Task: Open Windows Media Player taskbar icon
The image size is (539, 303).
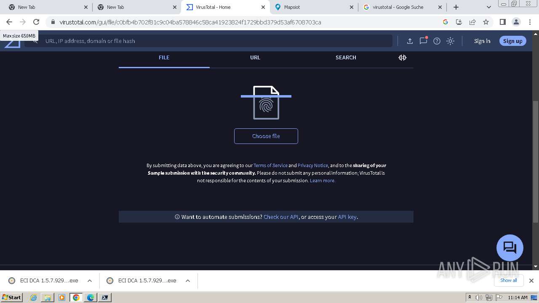Action: point(62,298)
